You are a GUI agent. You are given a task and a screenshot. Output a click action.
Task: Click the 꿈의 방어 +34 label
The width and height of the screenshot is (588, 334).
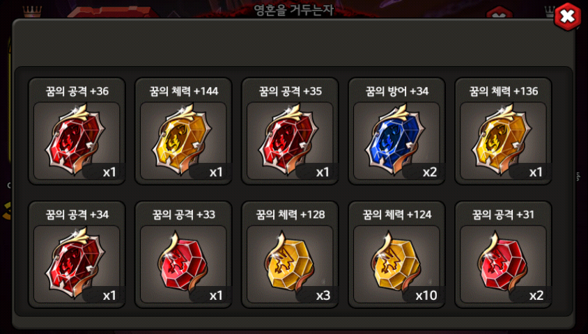click(x=396, y=91)
